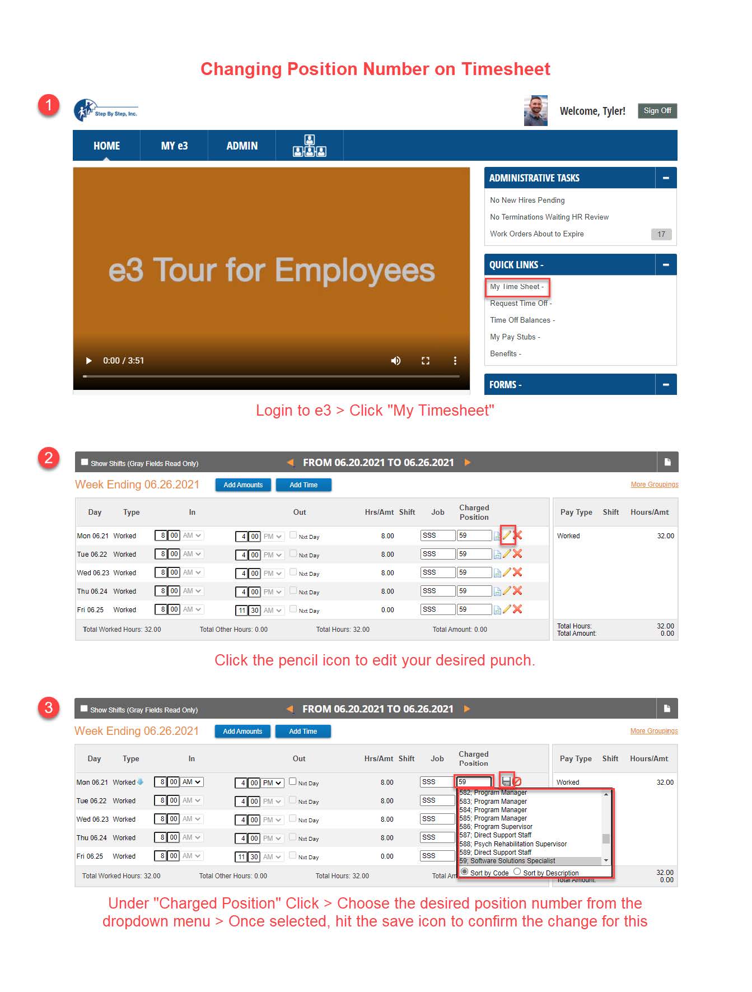This screenshot has width=752, height=992.
Task: Step 3: open Fri 06.25 Out AM dropdown
Action: [x=273, y=857]
